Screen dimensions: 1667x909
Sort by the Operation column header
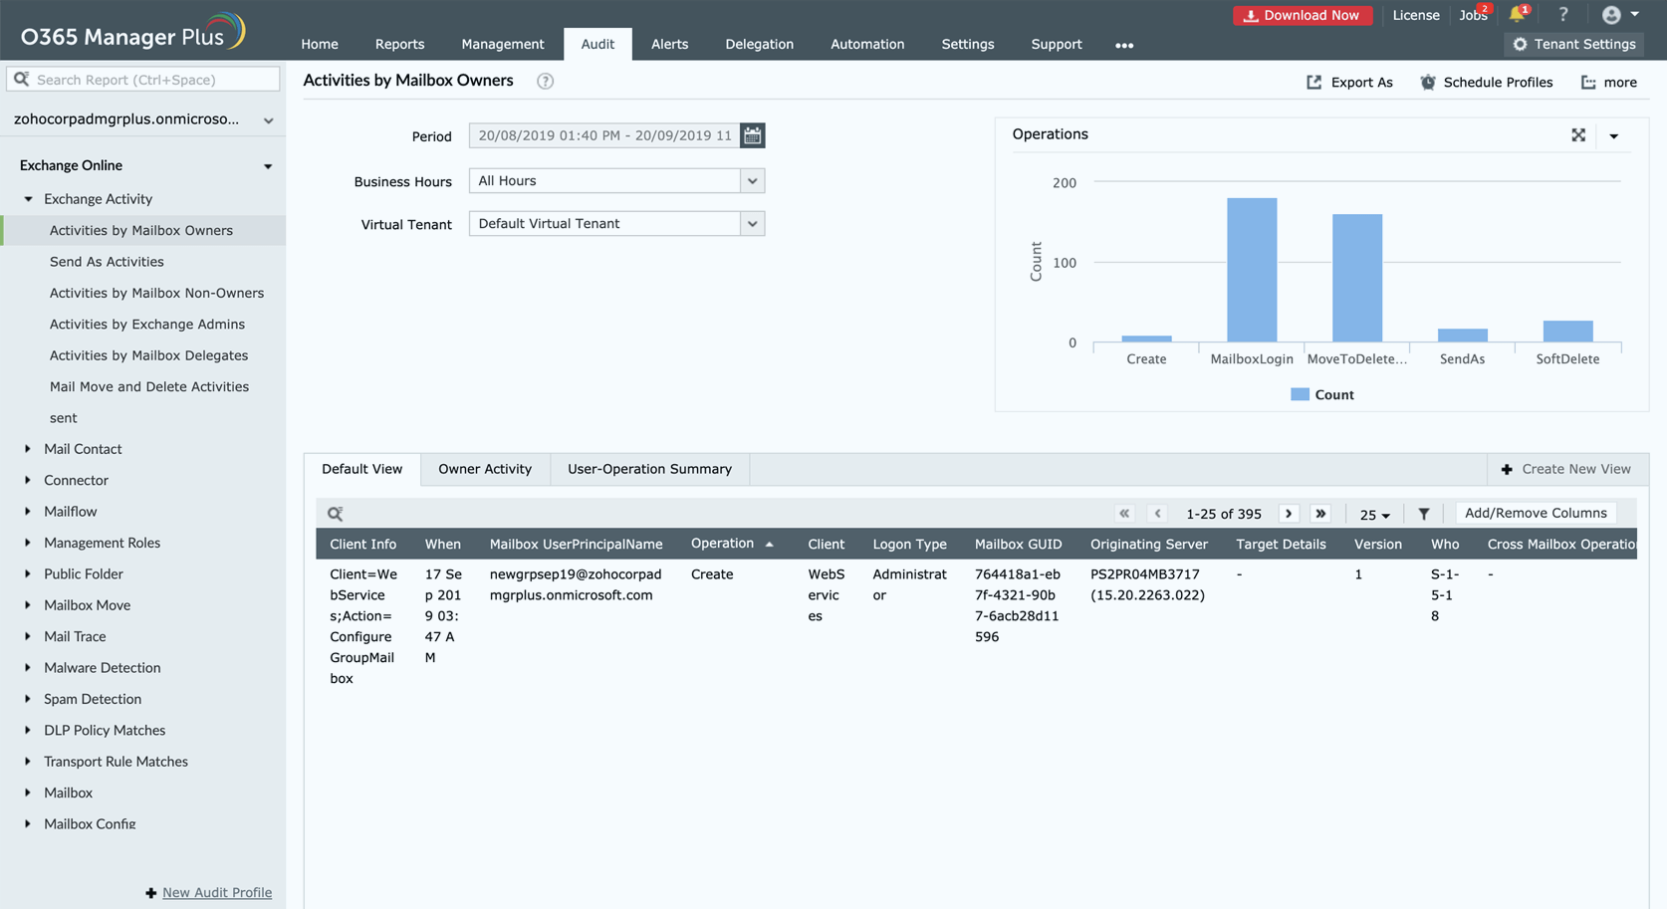click(x=722, y=544)
